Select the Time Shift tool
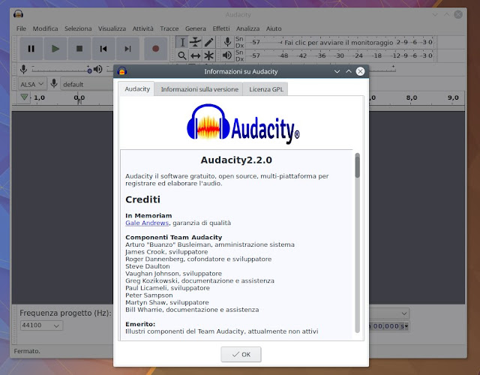The height and width of the screenshot is (375, 480). [x=195, y=55]
